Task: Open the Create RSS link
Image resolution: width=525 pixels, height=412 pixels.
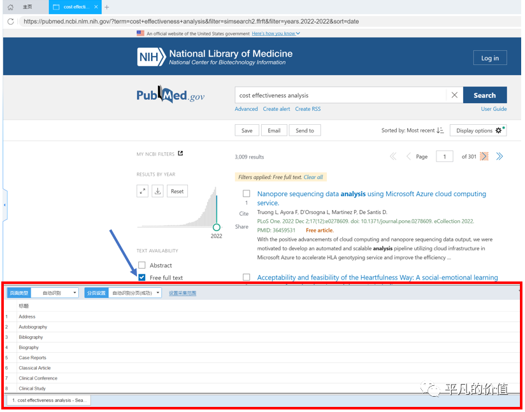Action: 308,109
